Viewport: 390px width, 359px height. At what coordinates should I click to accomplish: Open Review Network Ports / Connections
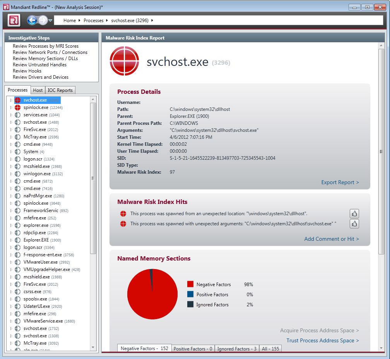[x=50, y=52]
